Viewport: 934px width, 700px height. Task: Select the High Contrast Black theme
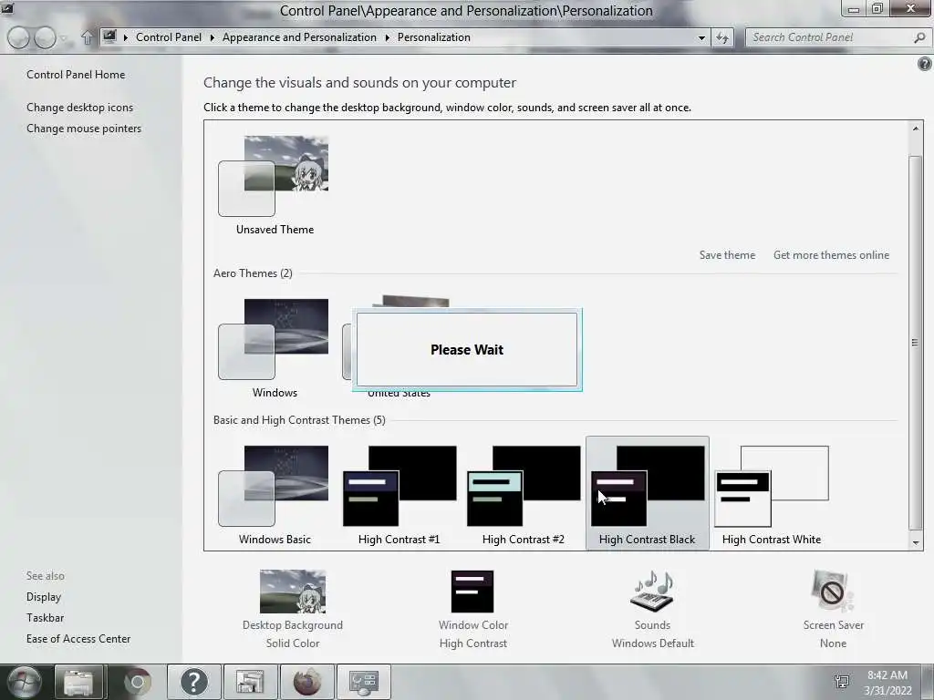[648, 493]
